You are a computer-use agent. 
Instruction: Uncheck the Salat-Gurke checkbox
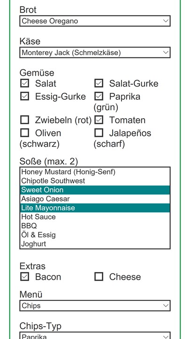[x=99, y=83]
